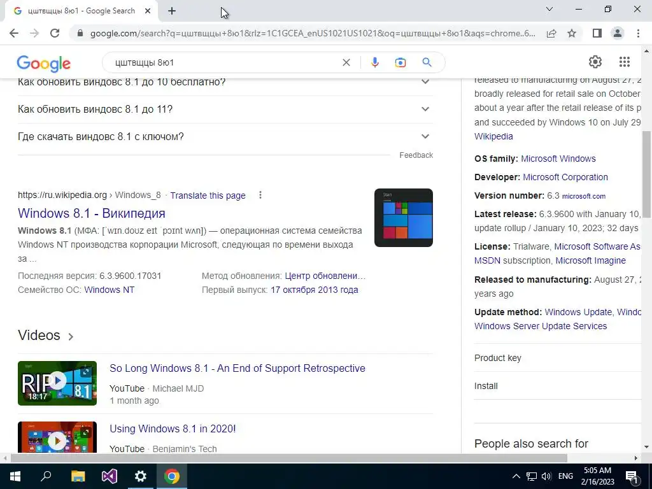The width and height of the screenshot is (652, 489).
Task: Search by image with camera icon
Action: 400,62
